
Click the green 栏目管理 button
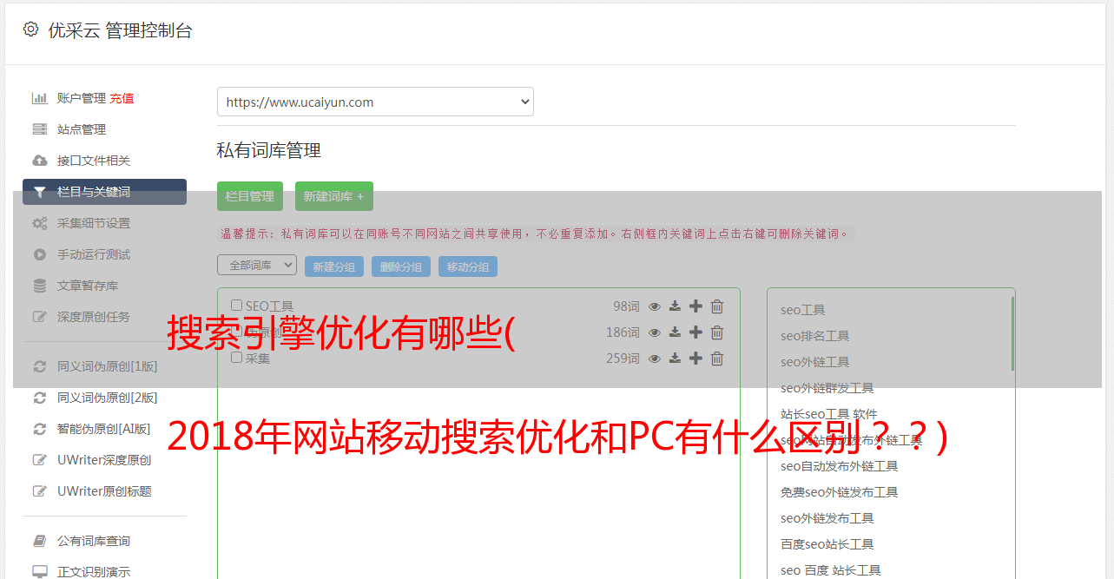pos(250,196)
